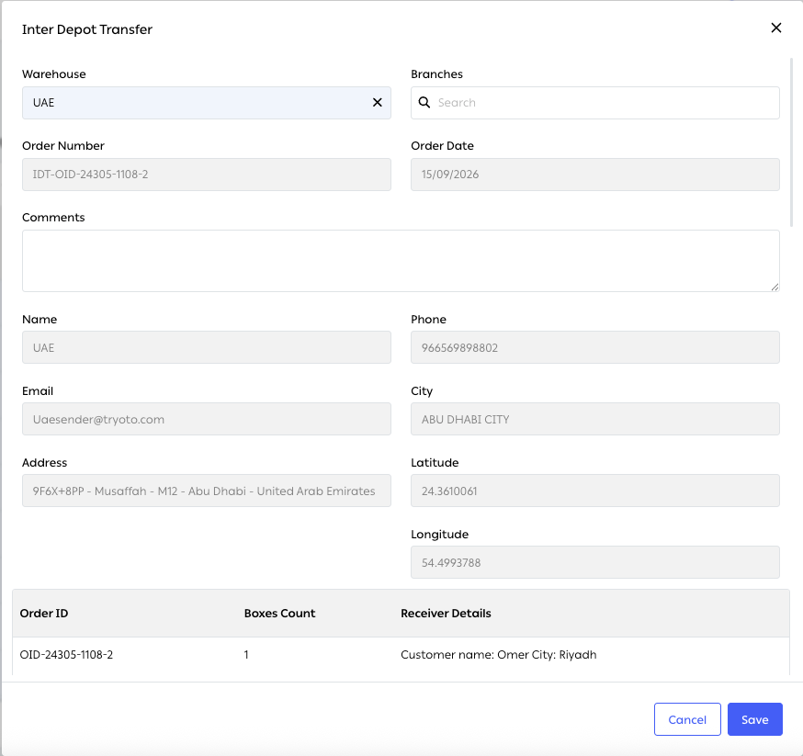Select the Order Number field
803x756 pixels.
point(207,175)
